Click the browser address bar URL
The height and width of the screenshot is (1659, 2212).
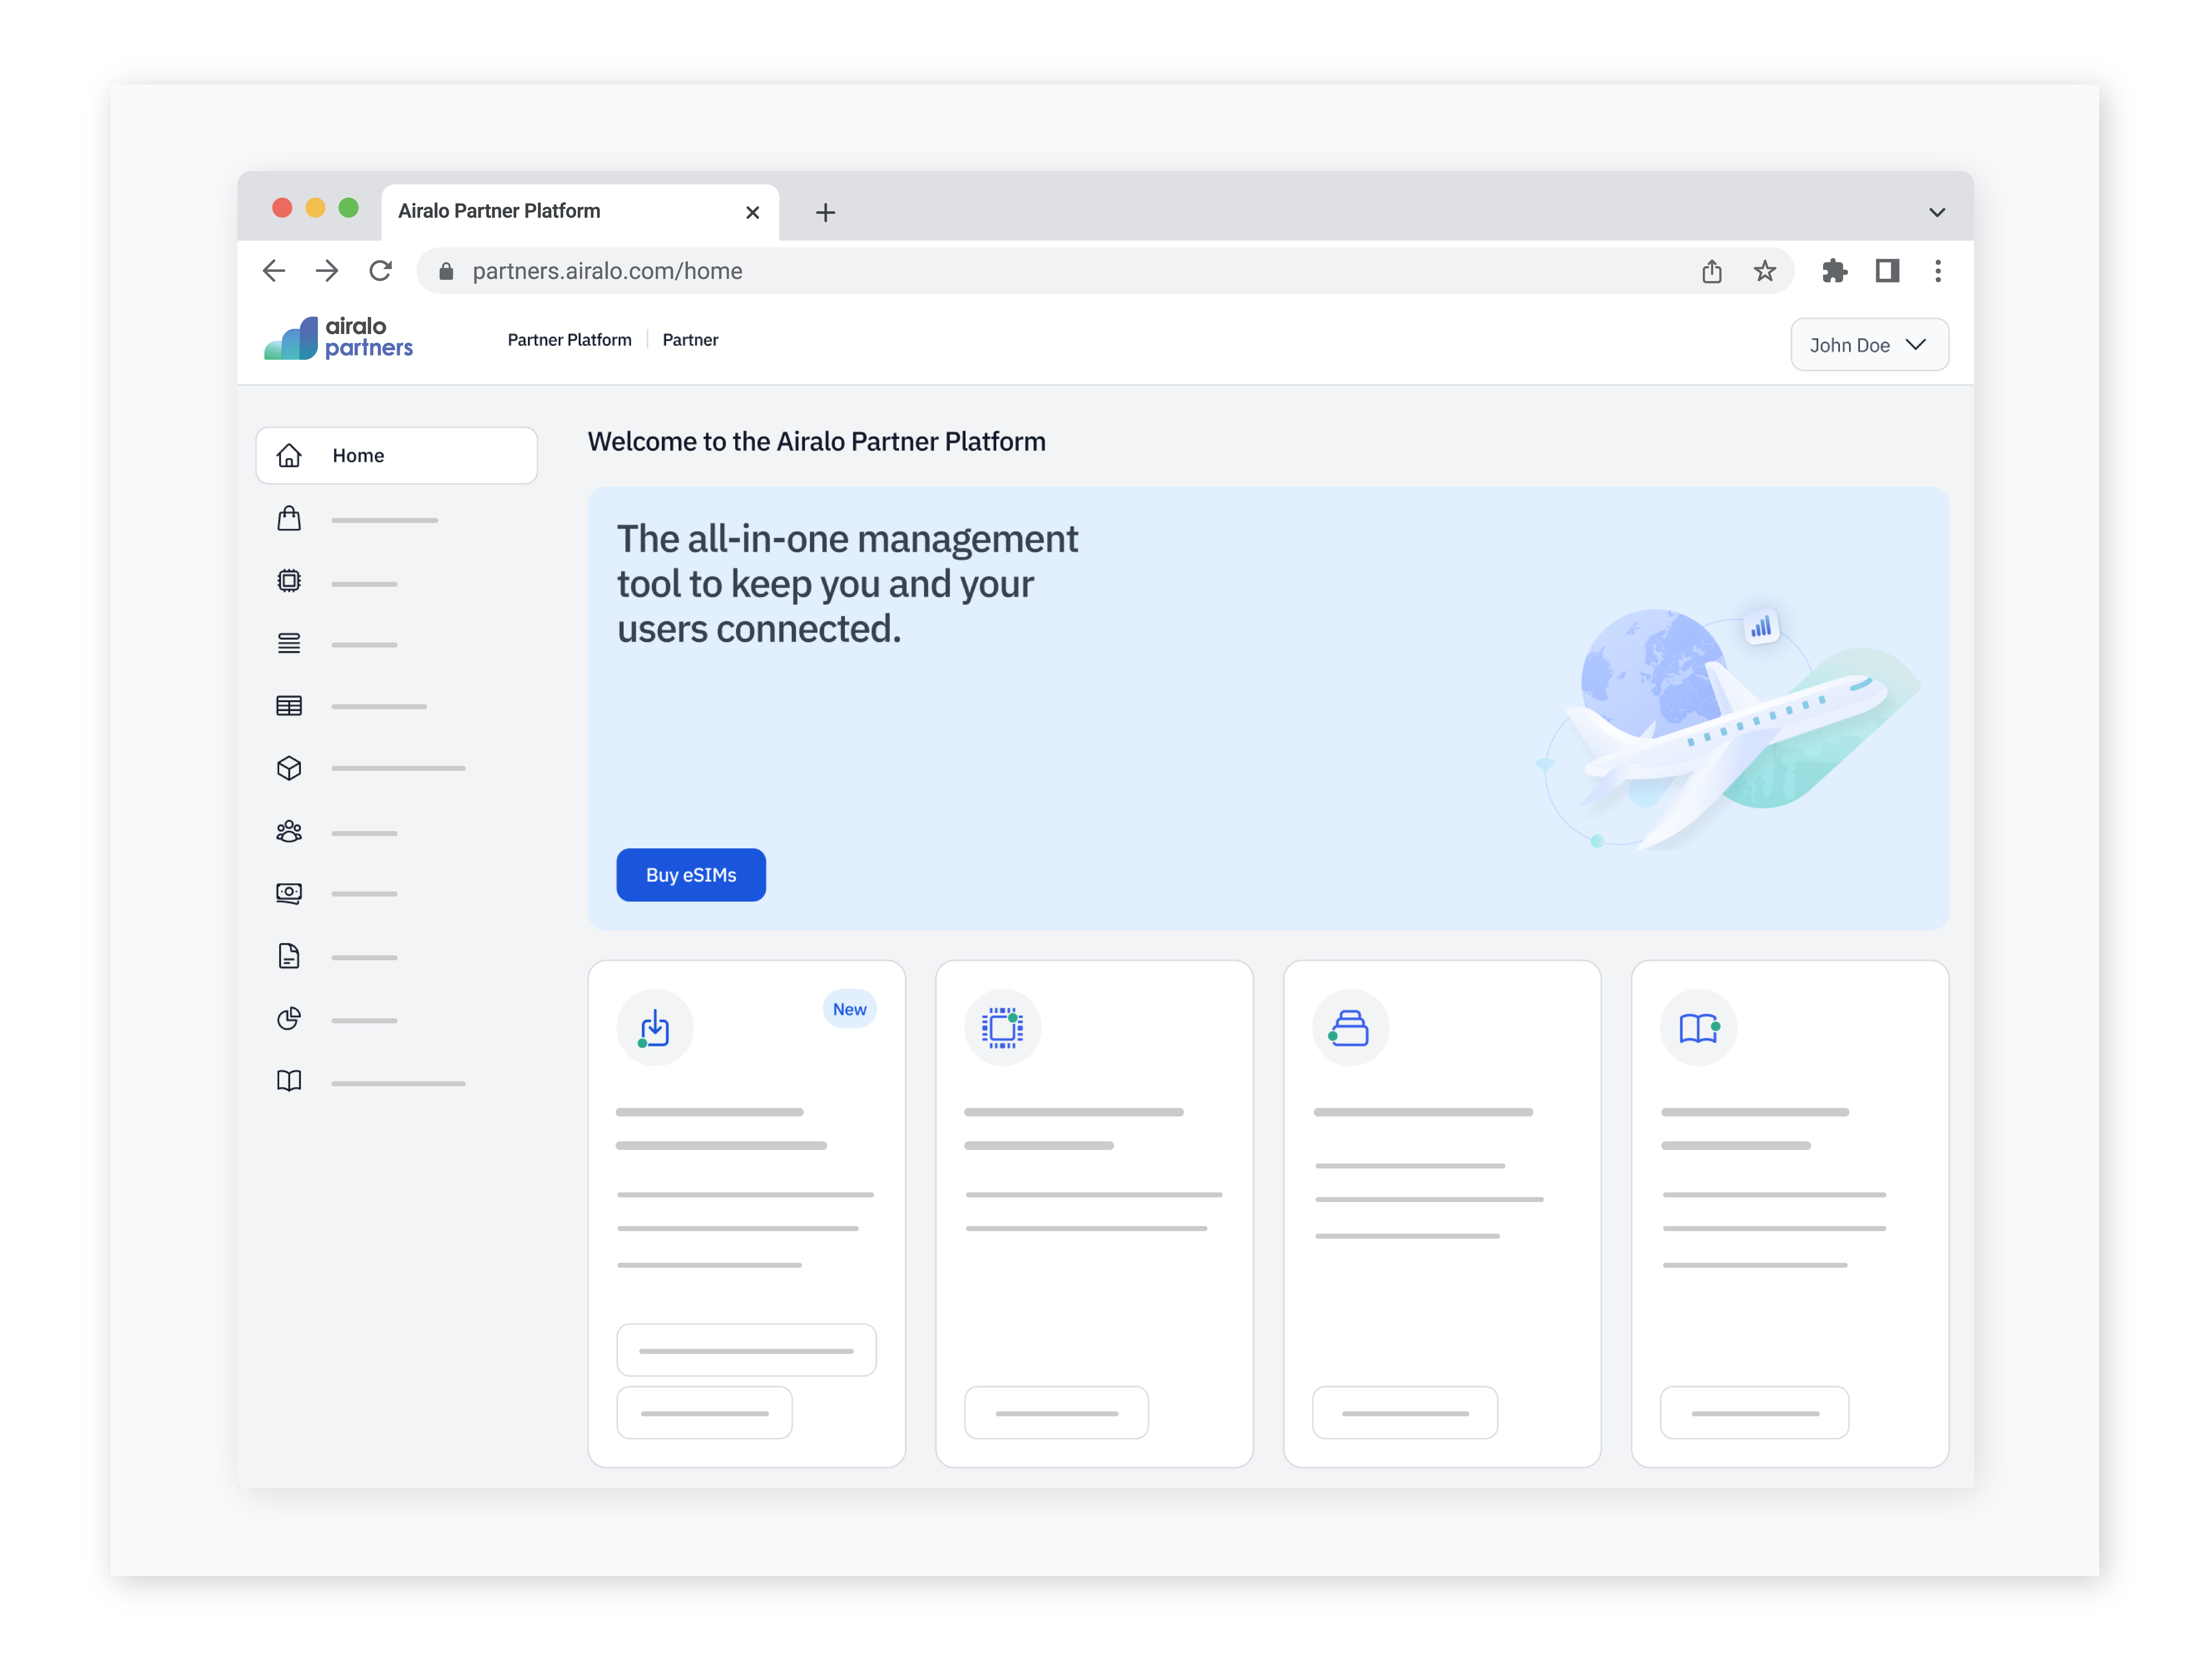click(607, 271)
